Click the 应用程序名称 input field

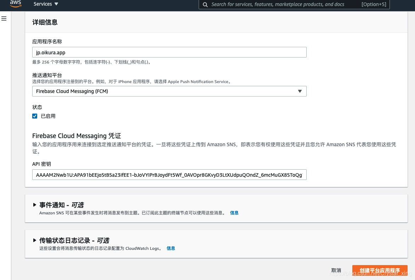tap(169, 52)
